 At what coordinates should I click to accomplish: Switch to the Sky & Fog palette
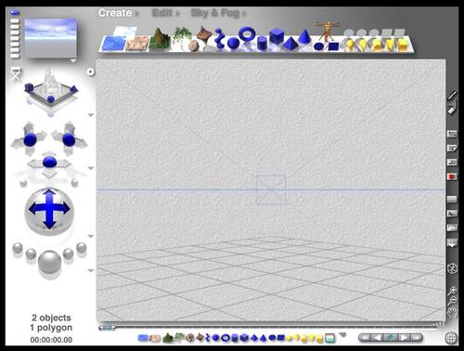[218, 13]
